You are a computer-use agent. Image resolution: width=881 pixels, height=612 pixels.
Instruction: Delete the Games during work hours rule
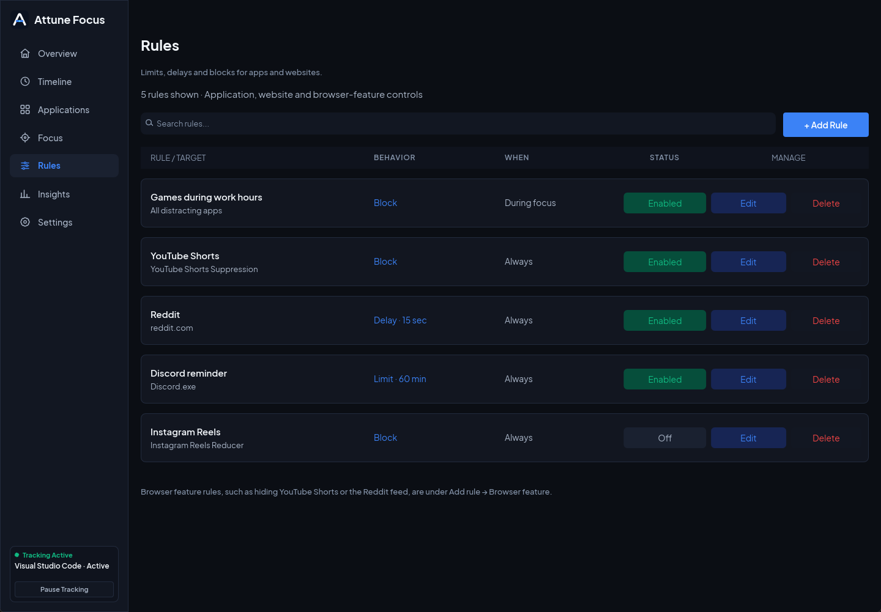[x=826, y=203]
